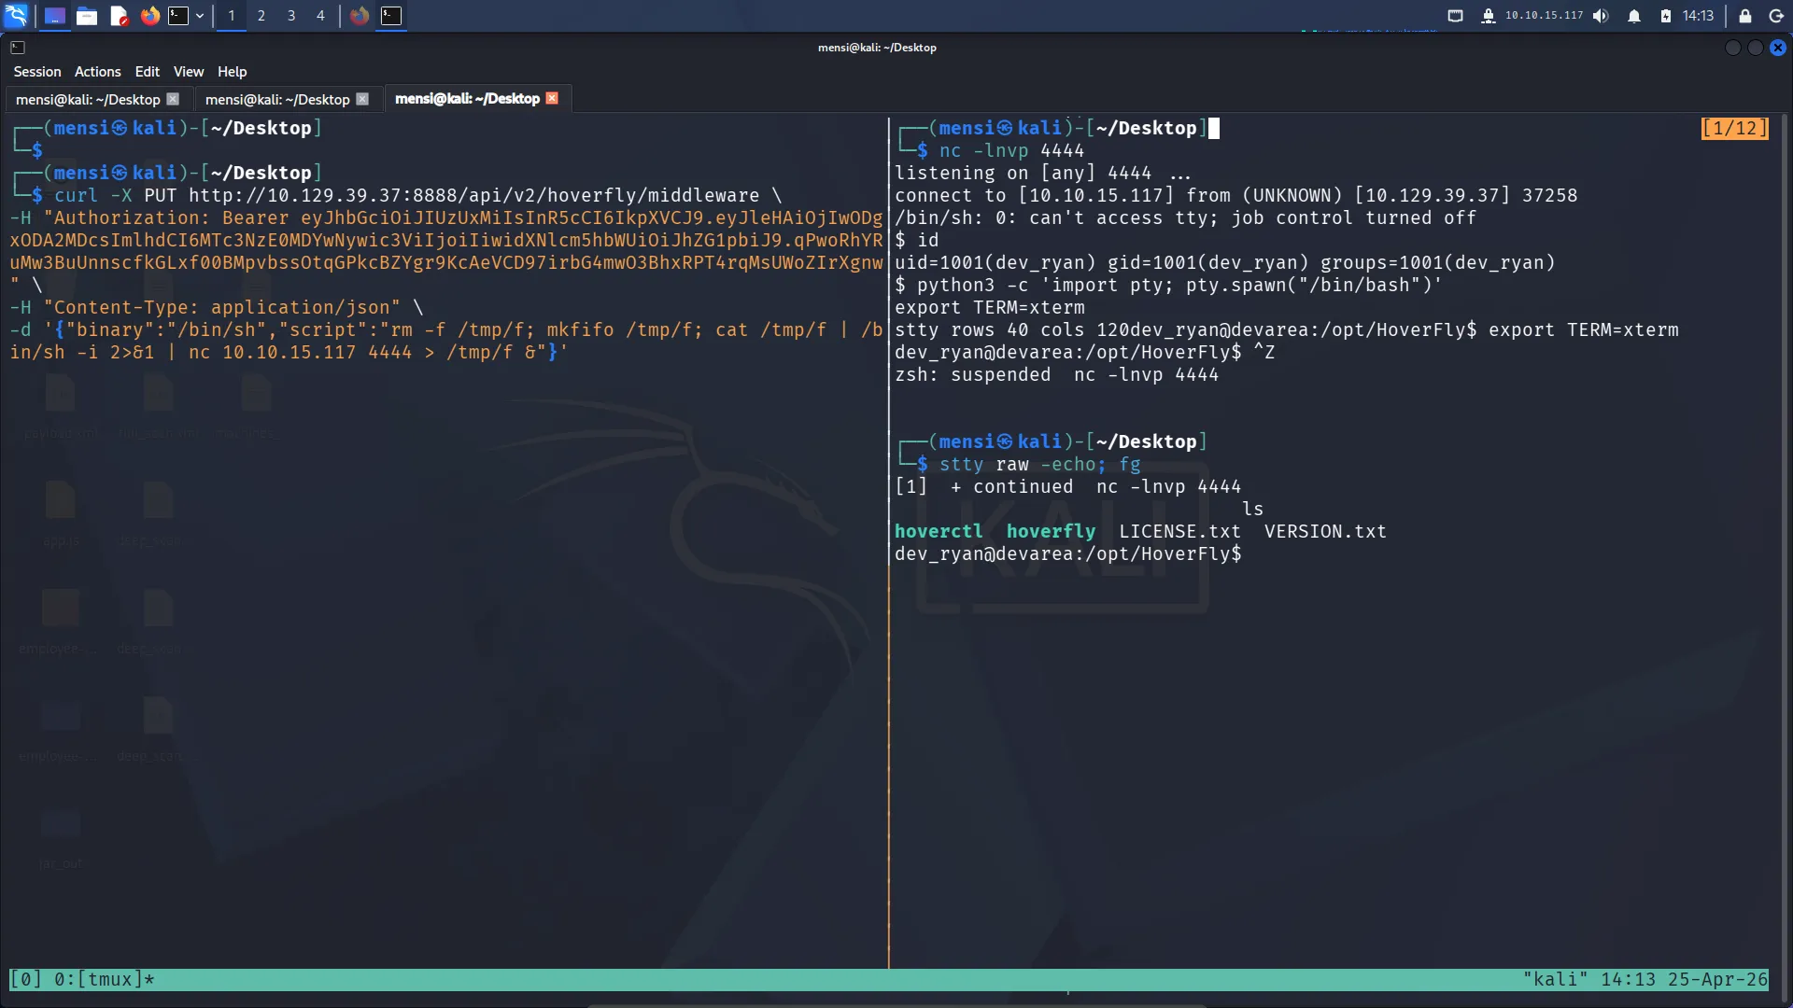
Task: Close the first terminal tab
Action: click(173, 99)
